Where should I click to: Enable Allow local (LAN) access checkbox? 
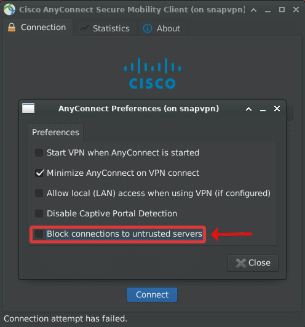click(39, 194)
